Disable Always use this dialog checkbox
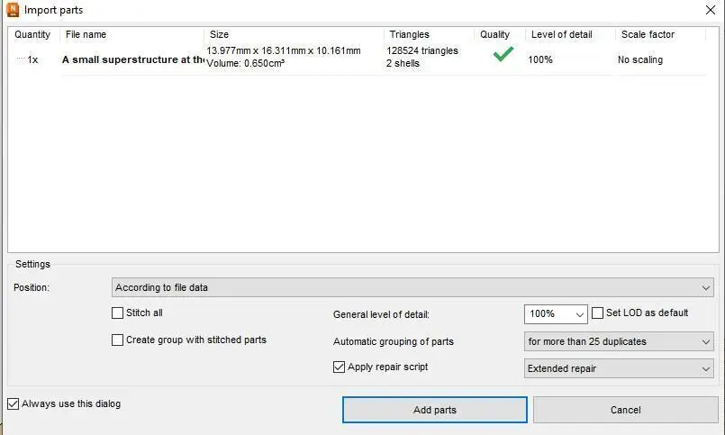This screenshot has height=435, width=725. (13, 404)
